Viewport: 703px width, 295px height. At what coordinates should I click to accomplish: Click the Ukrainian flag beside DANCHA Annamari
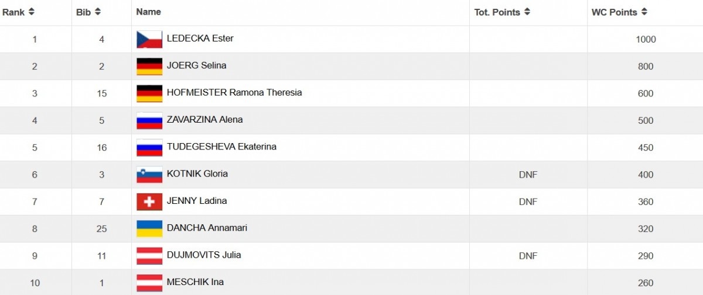tap(149, 228)
